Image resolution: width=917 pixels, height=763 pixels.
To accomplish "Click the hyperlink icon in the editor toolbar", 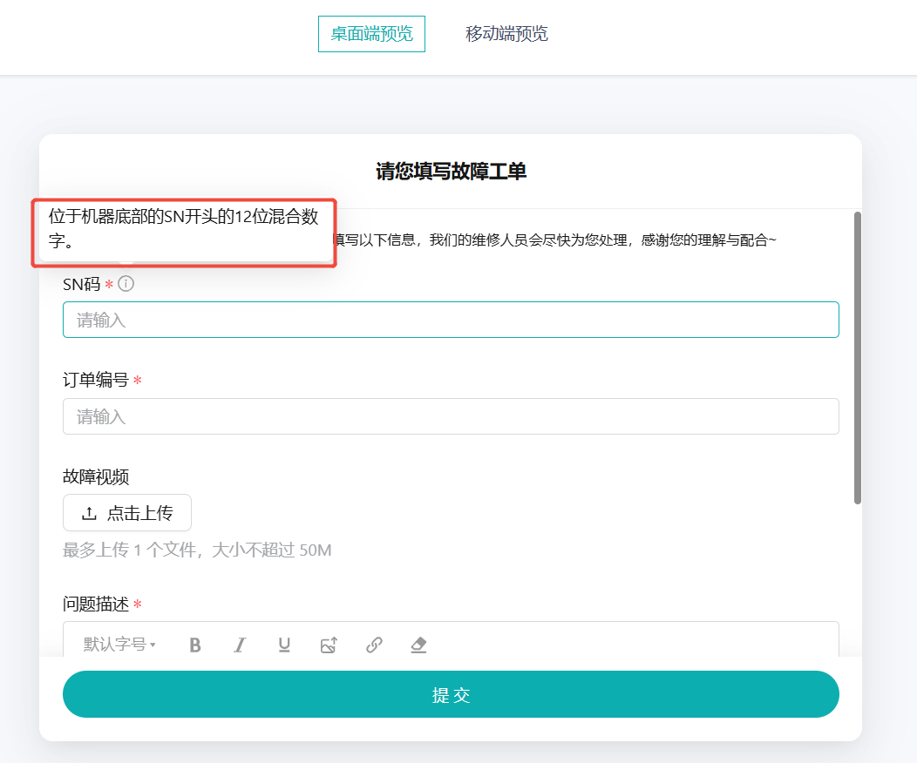I will coord(375,645).
